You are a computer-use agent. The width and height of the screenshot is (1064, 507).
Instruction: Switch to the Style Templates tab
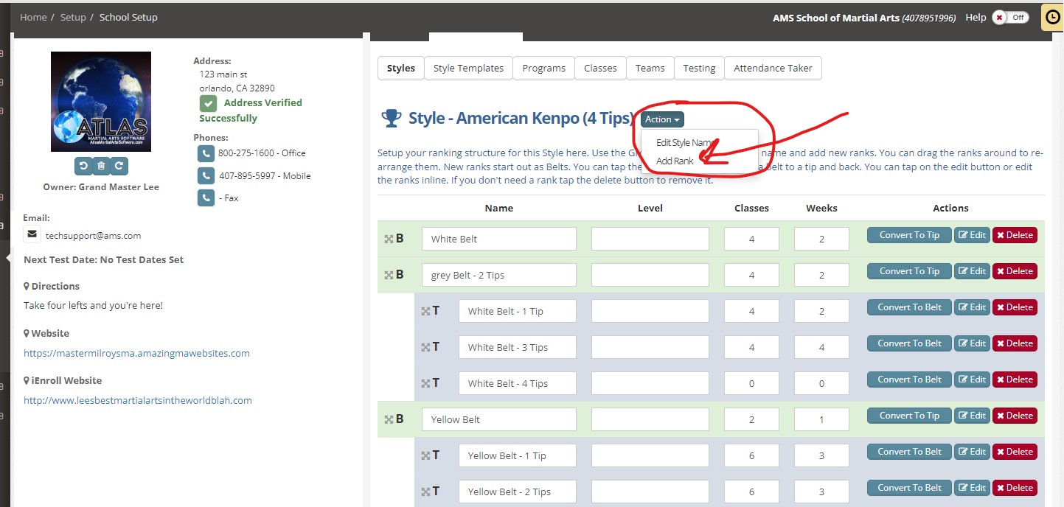(468, 68)
